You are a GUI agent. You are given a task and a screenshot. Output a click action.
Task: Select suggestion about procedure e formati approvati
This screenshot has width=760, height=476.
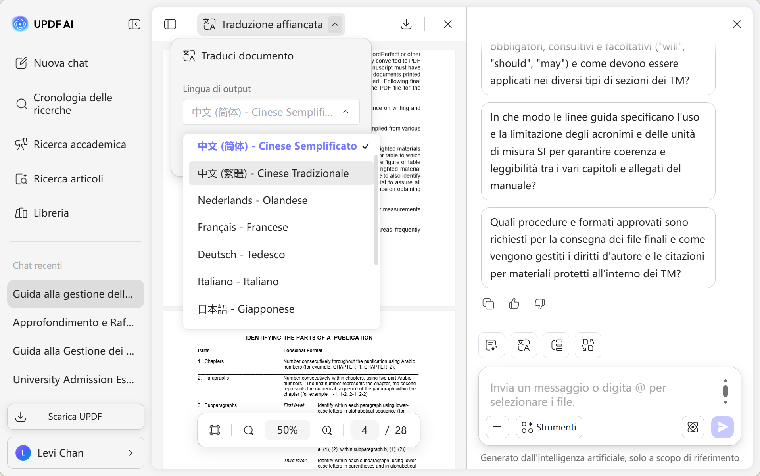click(x=598, y=248)
